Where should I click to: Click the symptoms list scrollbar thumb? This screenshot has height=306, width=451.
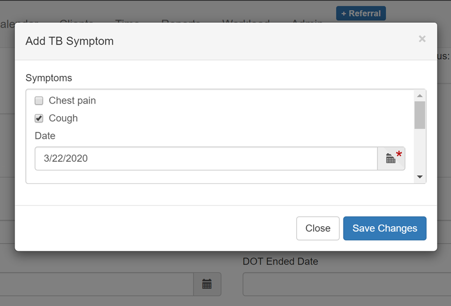[420, 115]
